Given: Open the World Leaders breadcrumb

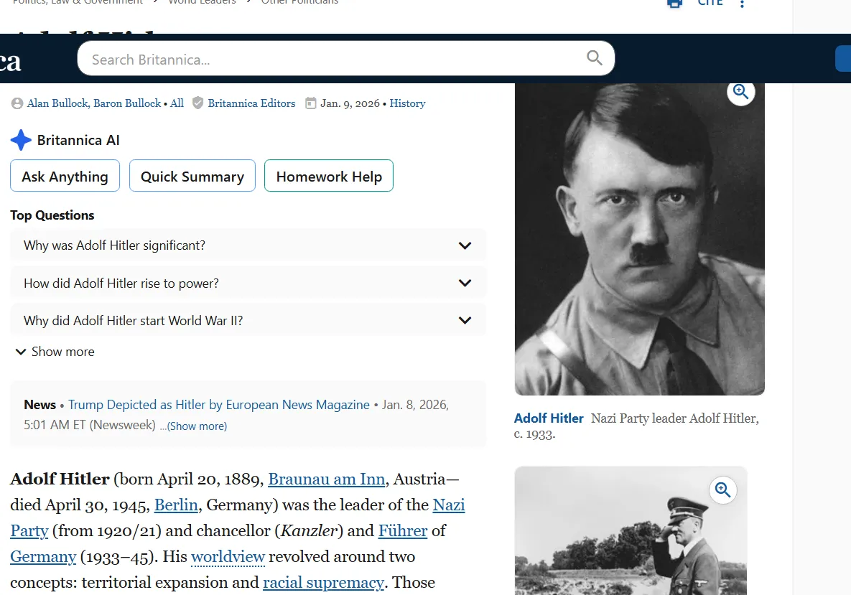Looking at the screenshot, I should click(202, 2).
